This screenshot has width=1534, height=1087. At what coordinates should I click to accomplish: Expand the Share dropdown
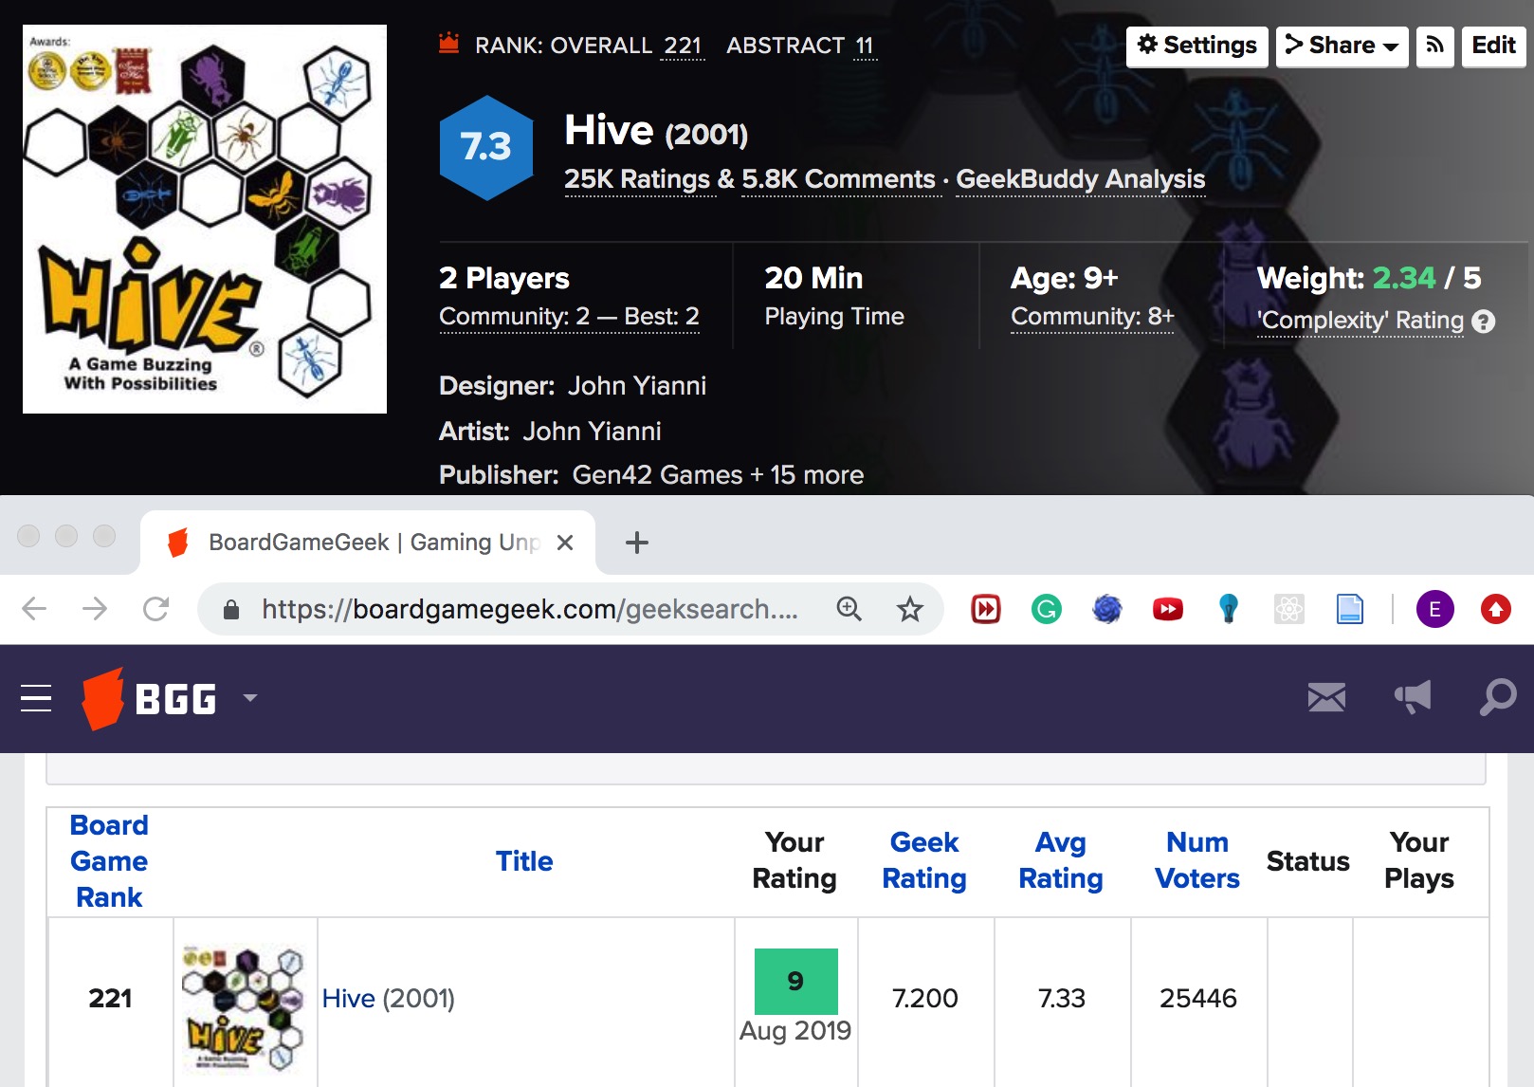click(x=1342, y=46)
